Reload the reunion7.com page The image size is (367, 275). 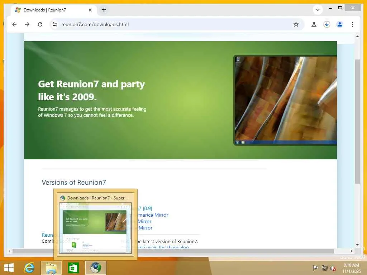[x=40, y=24]
